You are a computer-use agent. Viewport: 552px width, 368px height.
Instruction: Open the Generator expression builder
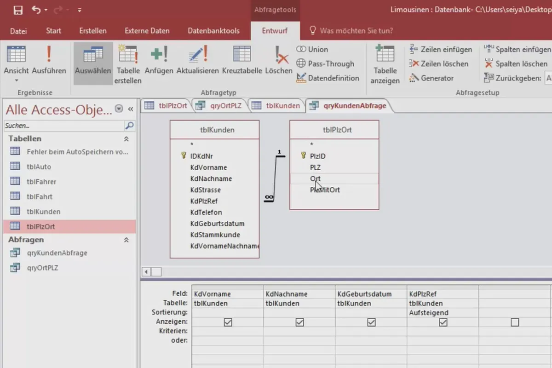(431, 78)
